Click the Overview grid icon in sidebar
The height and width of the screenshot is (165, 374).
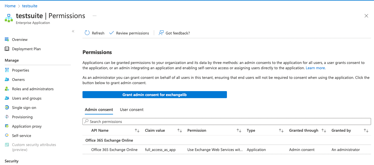[x=7, y=39]
